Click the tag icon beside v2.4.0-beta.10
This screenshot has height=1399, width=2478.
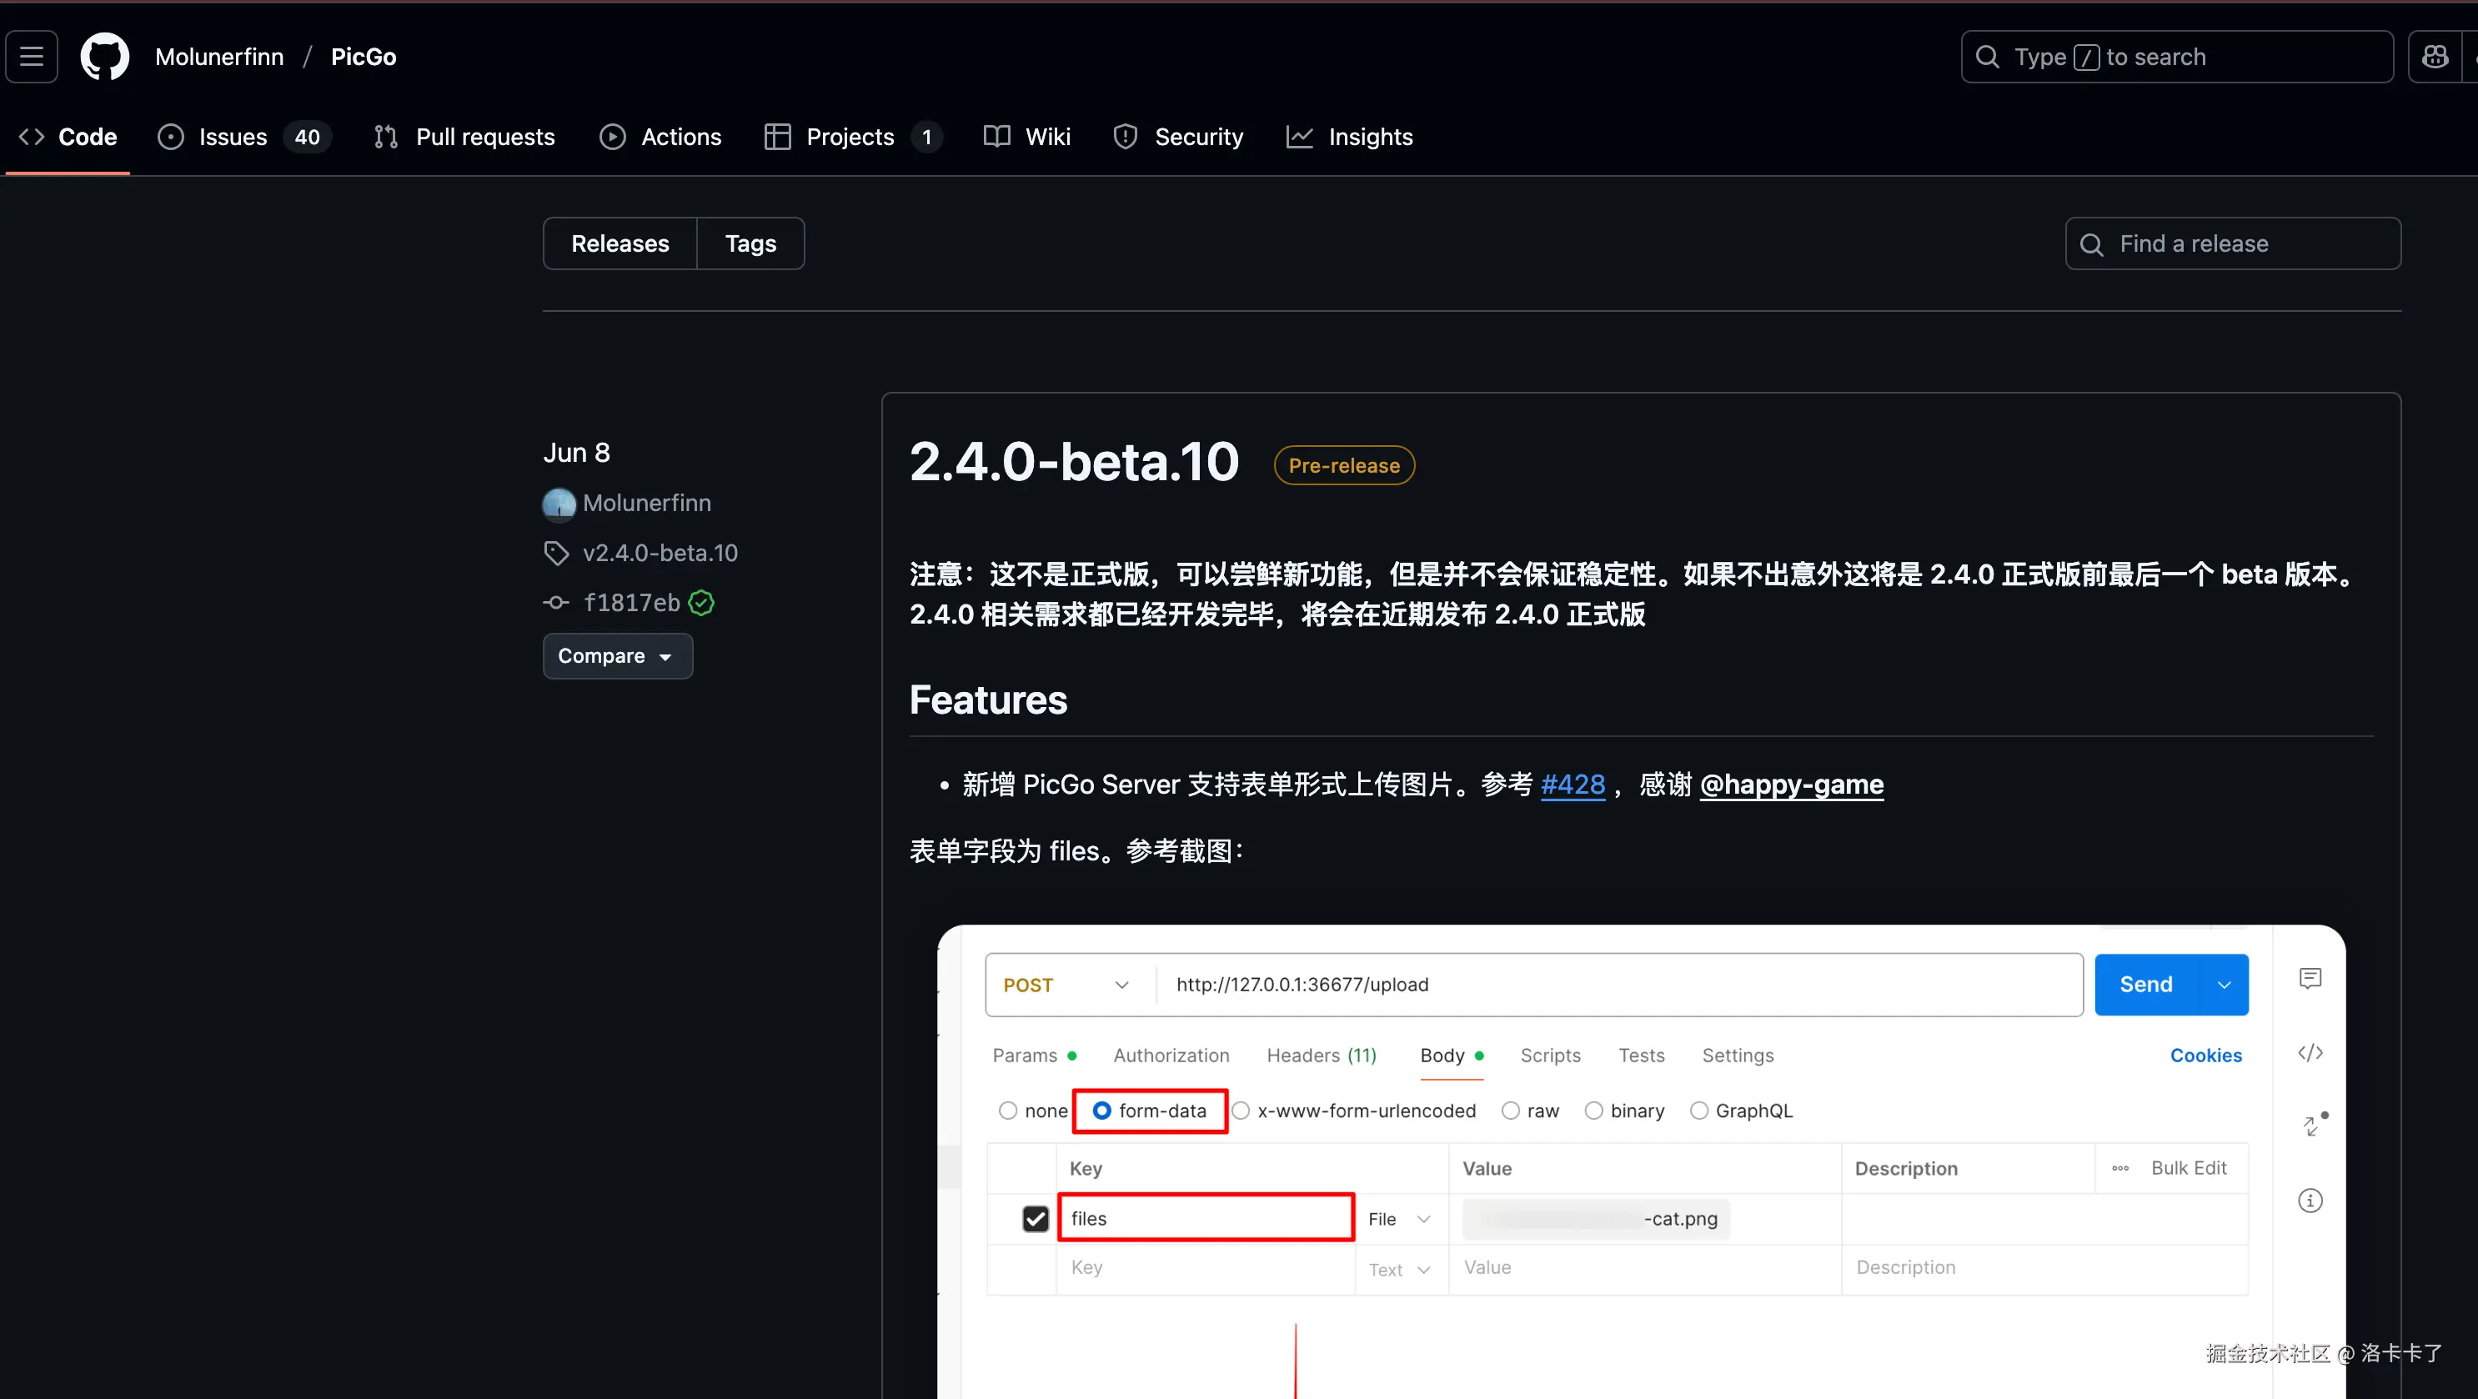click(x=556, y=554)
